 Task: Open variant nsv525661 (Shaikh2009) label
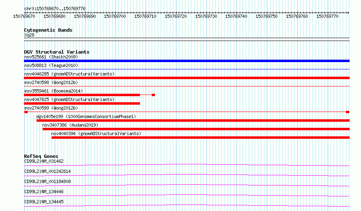[51, 57]
